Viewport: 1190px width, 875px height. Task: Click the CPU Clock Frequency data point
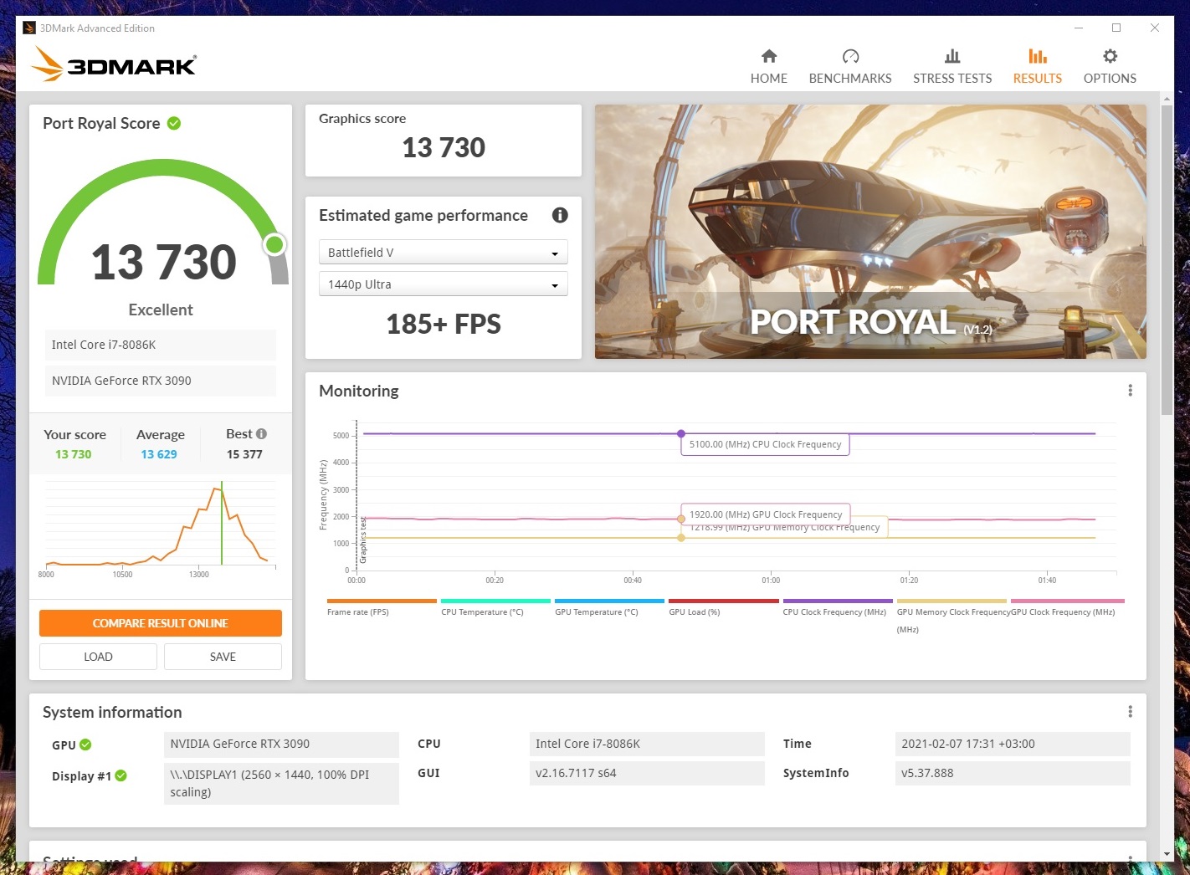[x=681, y=433]
